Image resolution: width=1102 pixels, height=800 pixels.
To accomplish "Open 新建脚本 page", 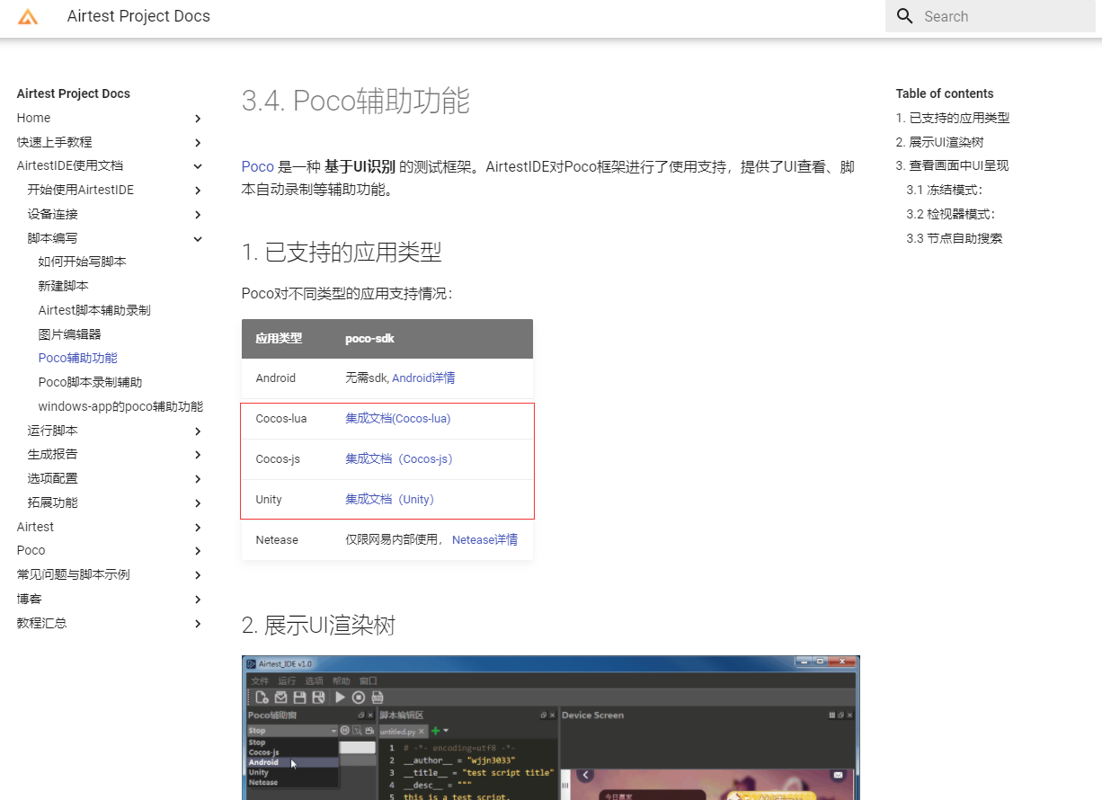I will tap(64, 286).
